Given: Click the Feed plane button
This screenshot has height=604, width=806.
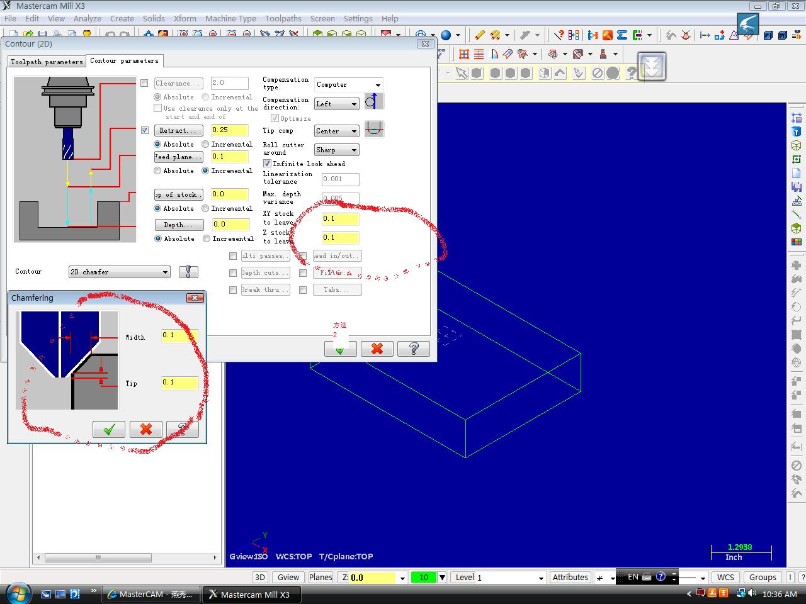Looking at the screenshot, I should pos(179,157).
